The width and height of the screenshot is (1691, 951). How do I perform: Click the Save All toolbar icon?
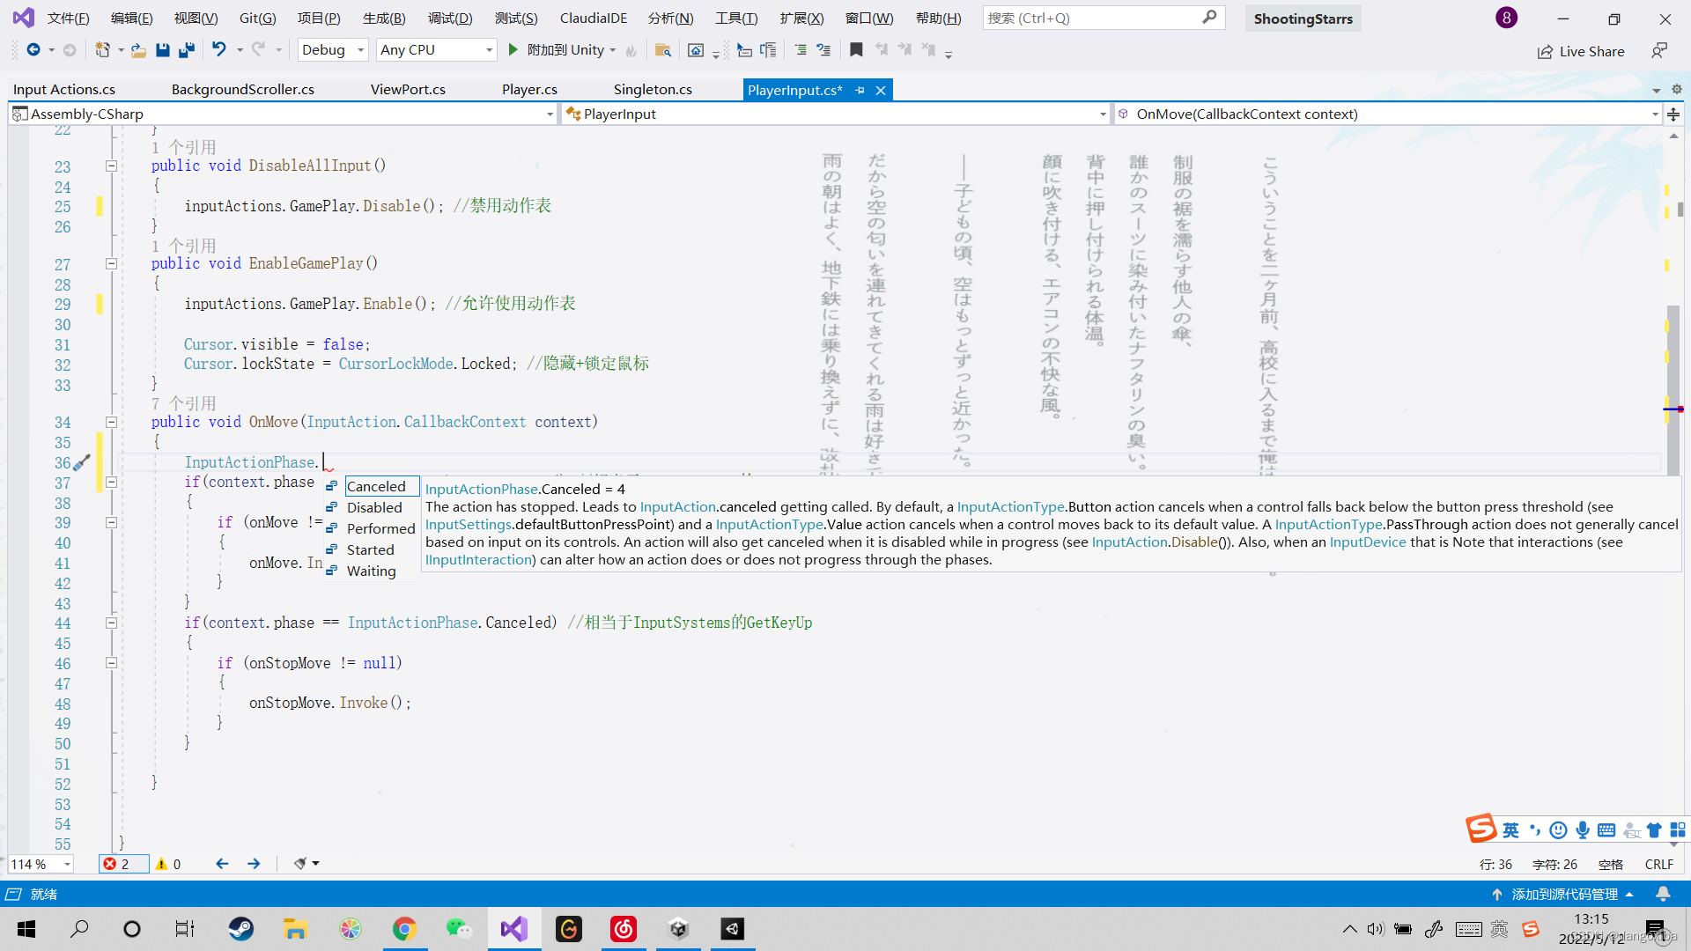187,50
